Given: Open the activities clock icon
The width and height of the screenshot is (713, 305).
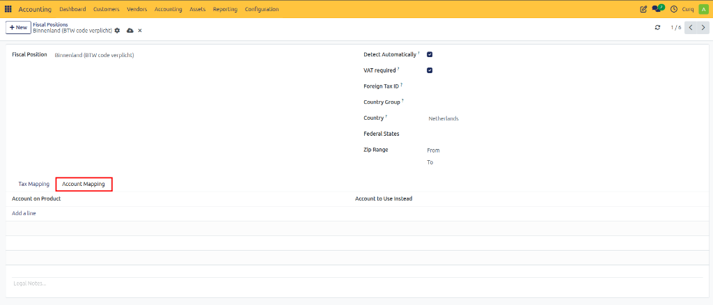Looking at the screenshot, I should [674, 9].
